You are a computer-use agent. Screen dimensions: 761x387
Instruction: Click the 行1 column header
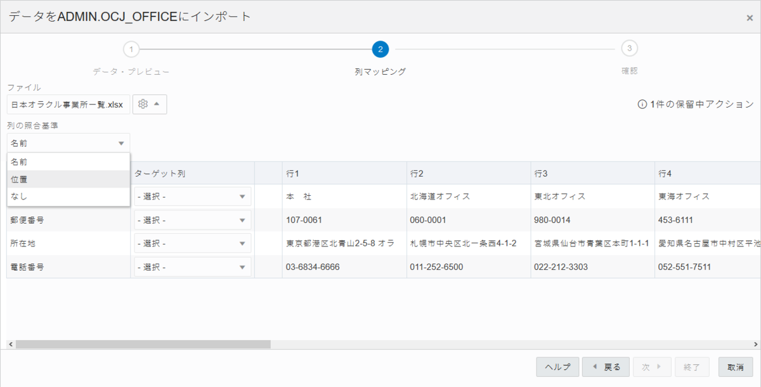click(x=344, y=173)
